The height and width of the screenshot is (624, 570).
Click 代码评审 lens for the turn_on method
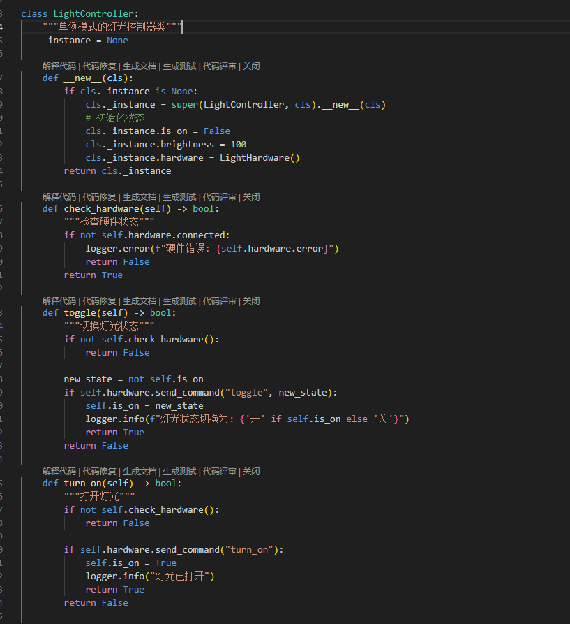pyautogui.click(x=220, y=471)
